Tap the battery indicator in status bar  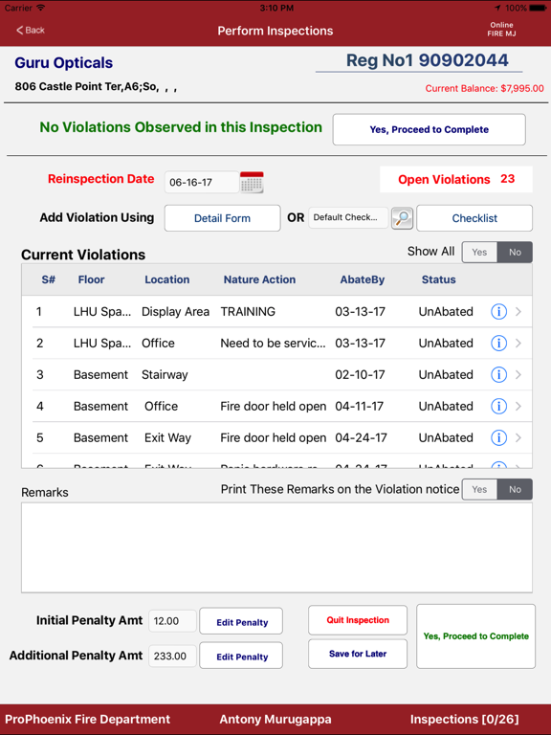(537, 8)
